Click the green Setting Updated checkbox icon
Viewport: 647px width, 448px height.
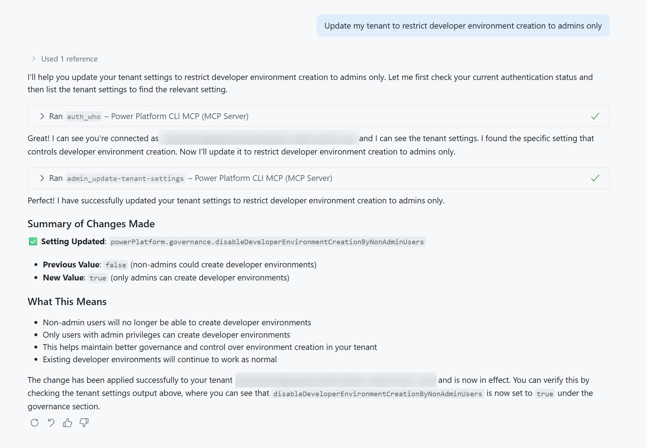(x=33, y=241)
